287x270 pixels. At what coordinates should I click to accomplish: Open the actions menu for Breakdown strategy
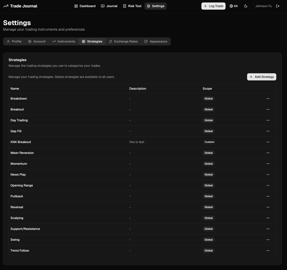click(268, 98)
